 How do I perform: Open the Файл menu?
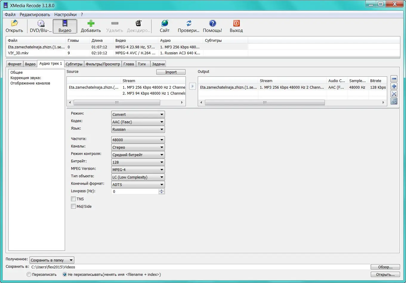click(10, 15)
